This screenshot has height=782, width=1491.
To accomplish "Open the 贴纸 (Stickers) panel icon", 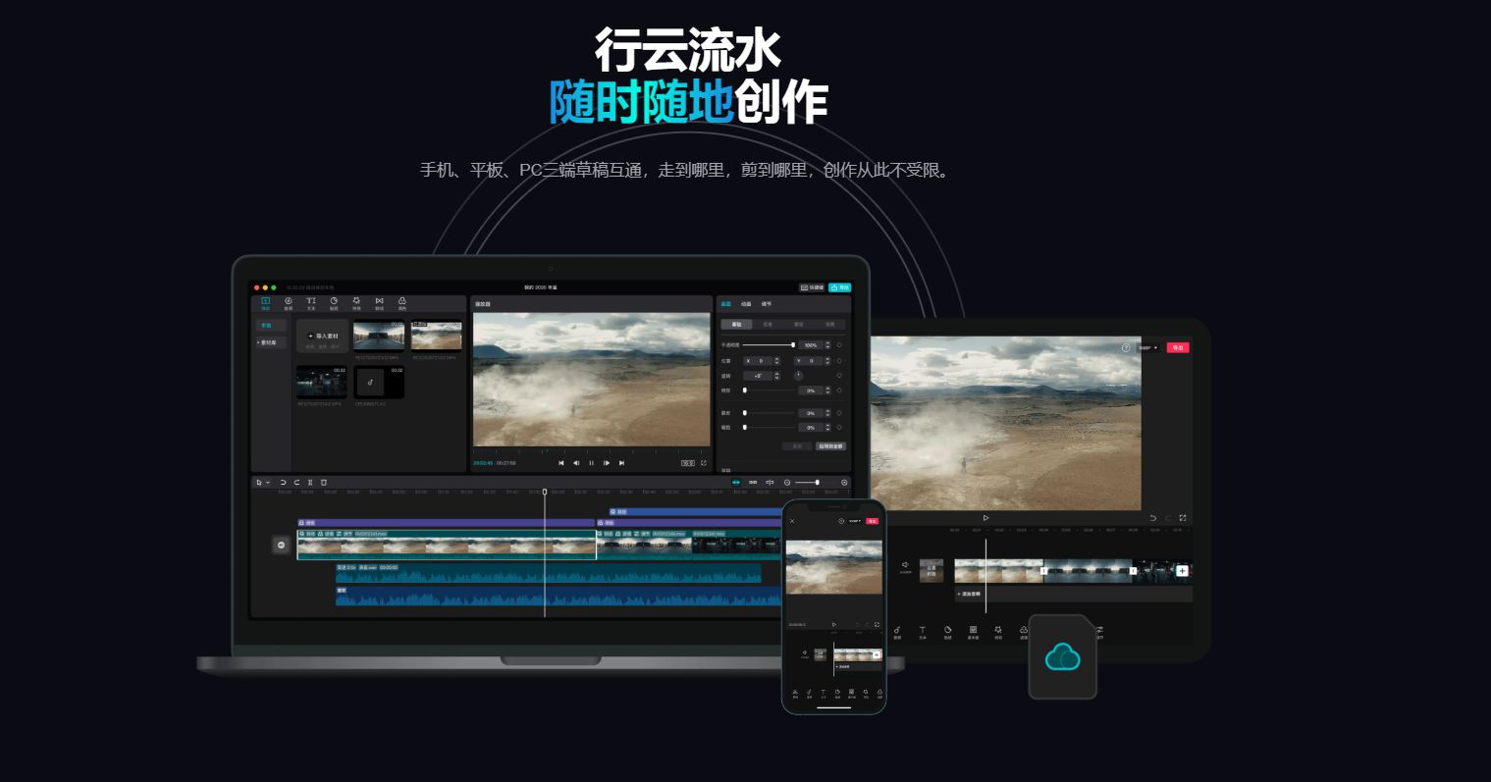I will pyautogui.click(x=334, y=303).
